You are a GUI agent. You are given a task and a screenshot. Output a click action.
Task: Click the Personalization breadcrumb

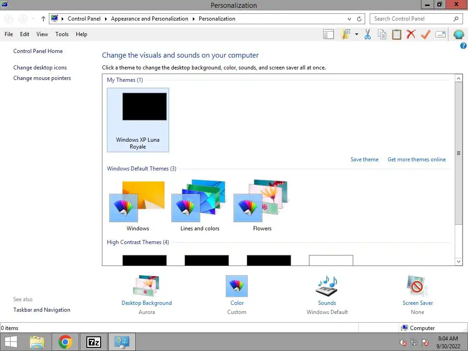(x=217, y=18)
